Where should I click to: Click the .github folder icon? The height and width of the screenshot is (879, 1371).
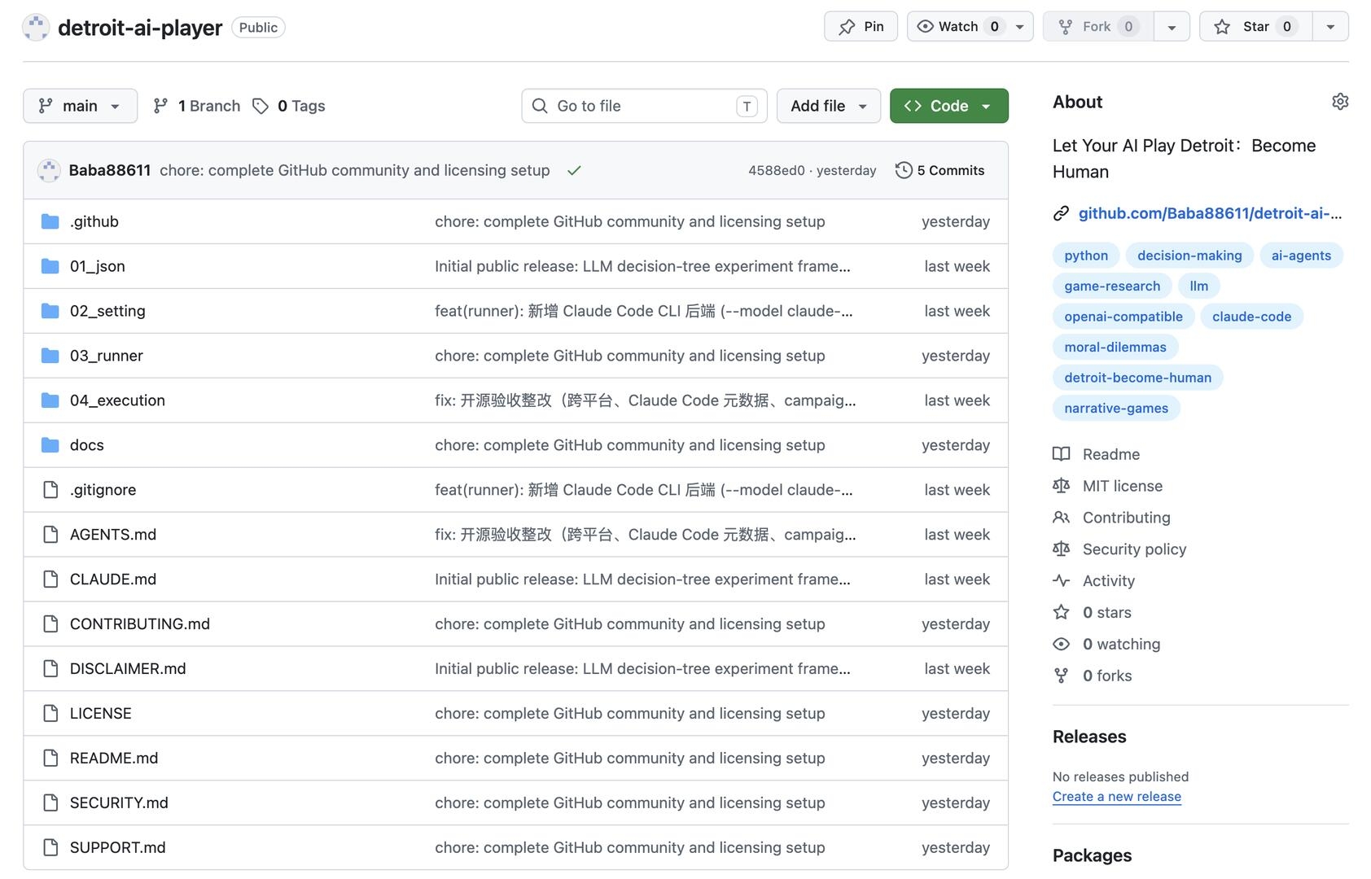pos(50,221)
